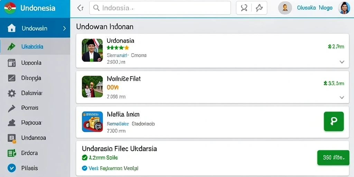
Task: Click the ribbon icon in header
Action: coord(244,8)
